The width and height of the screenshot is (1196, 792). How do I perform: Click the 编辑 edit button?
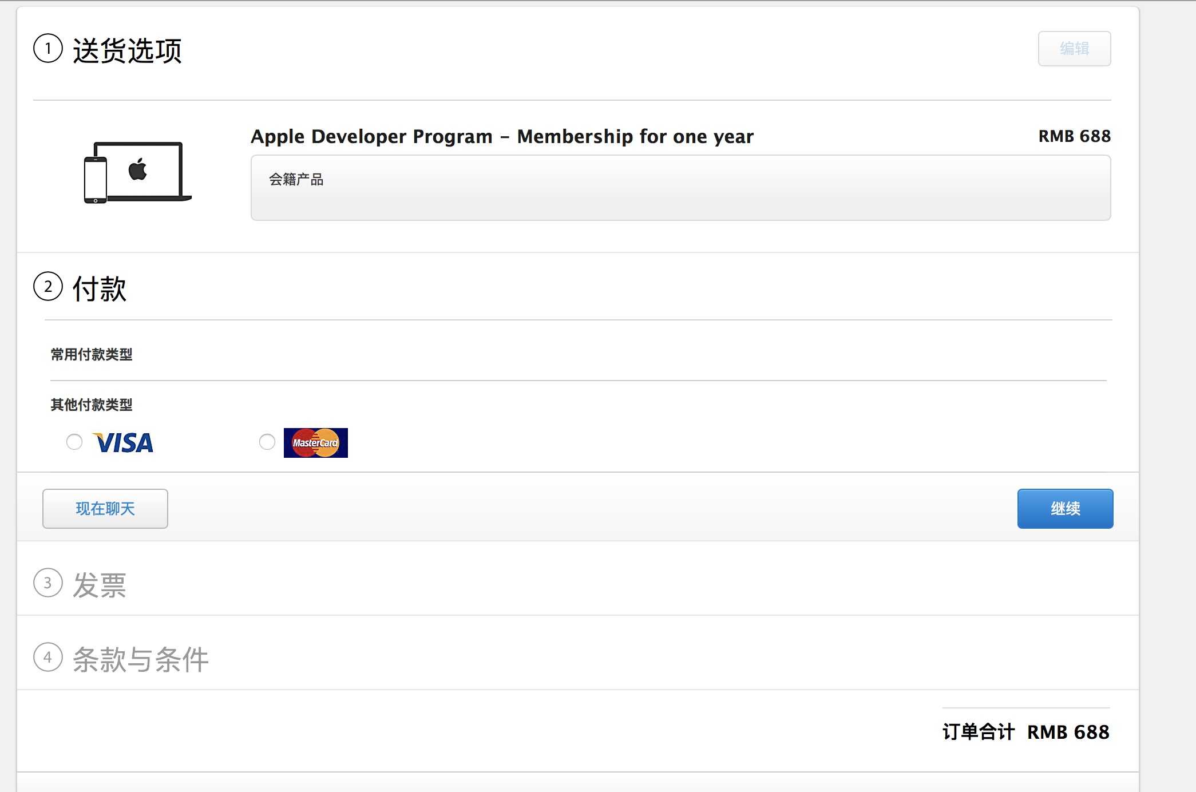click(x=1075, y=49)
